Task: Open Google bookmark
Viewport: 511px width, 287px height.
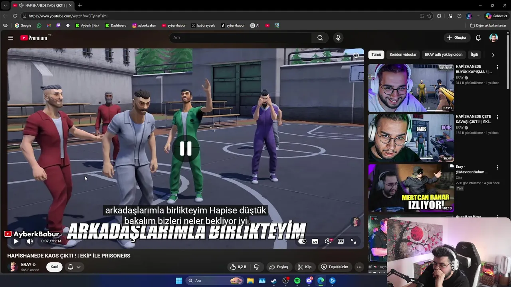Action: click(x=23, y=26)
